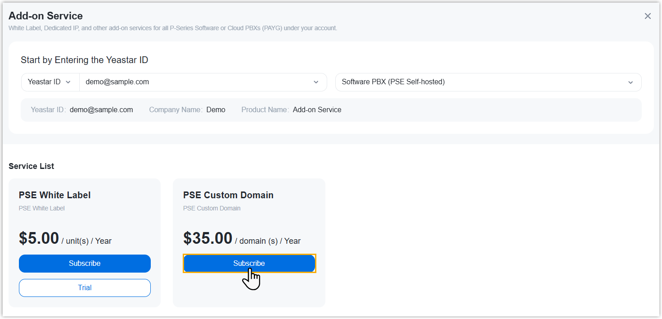
Task: Click the Start by Entering the Yeastar ID heading
Action: tap(84, 60)
